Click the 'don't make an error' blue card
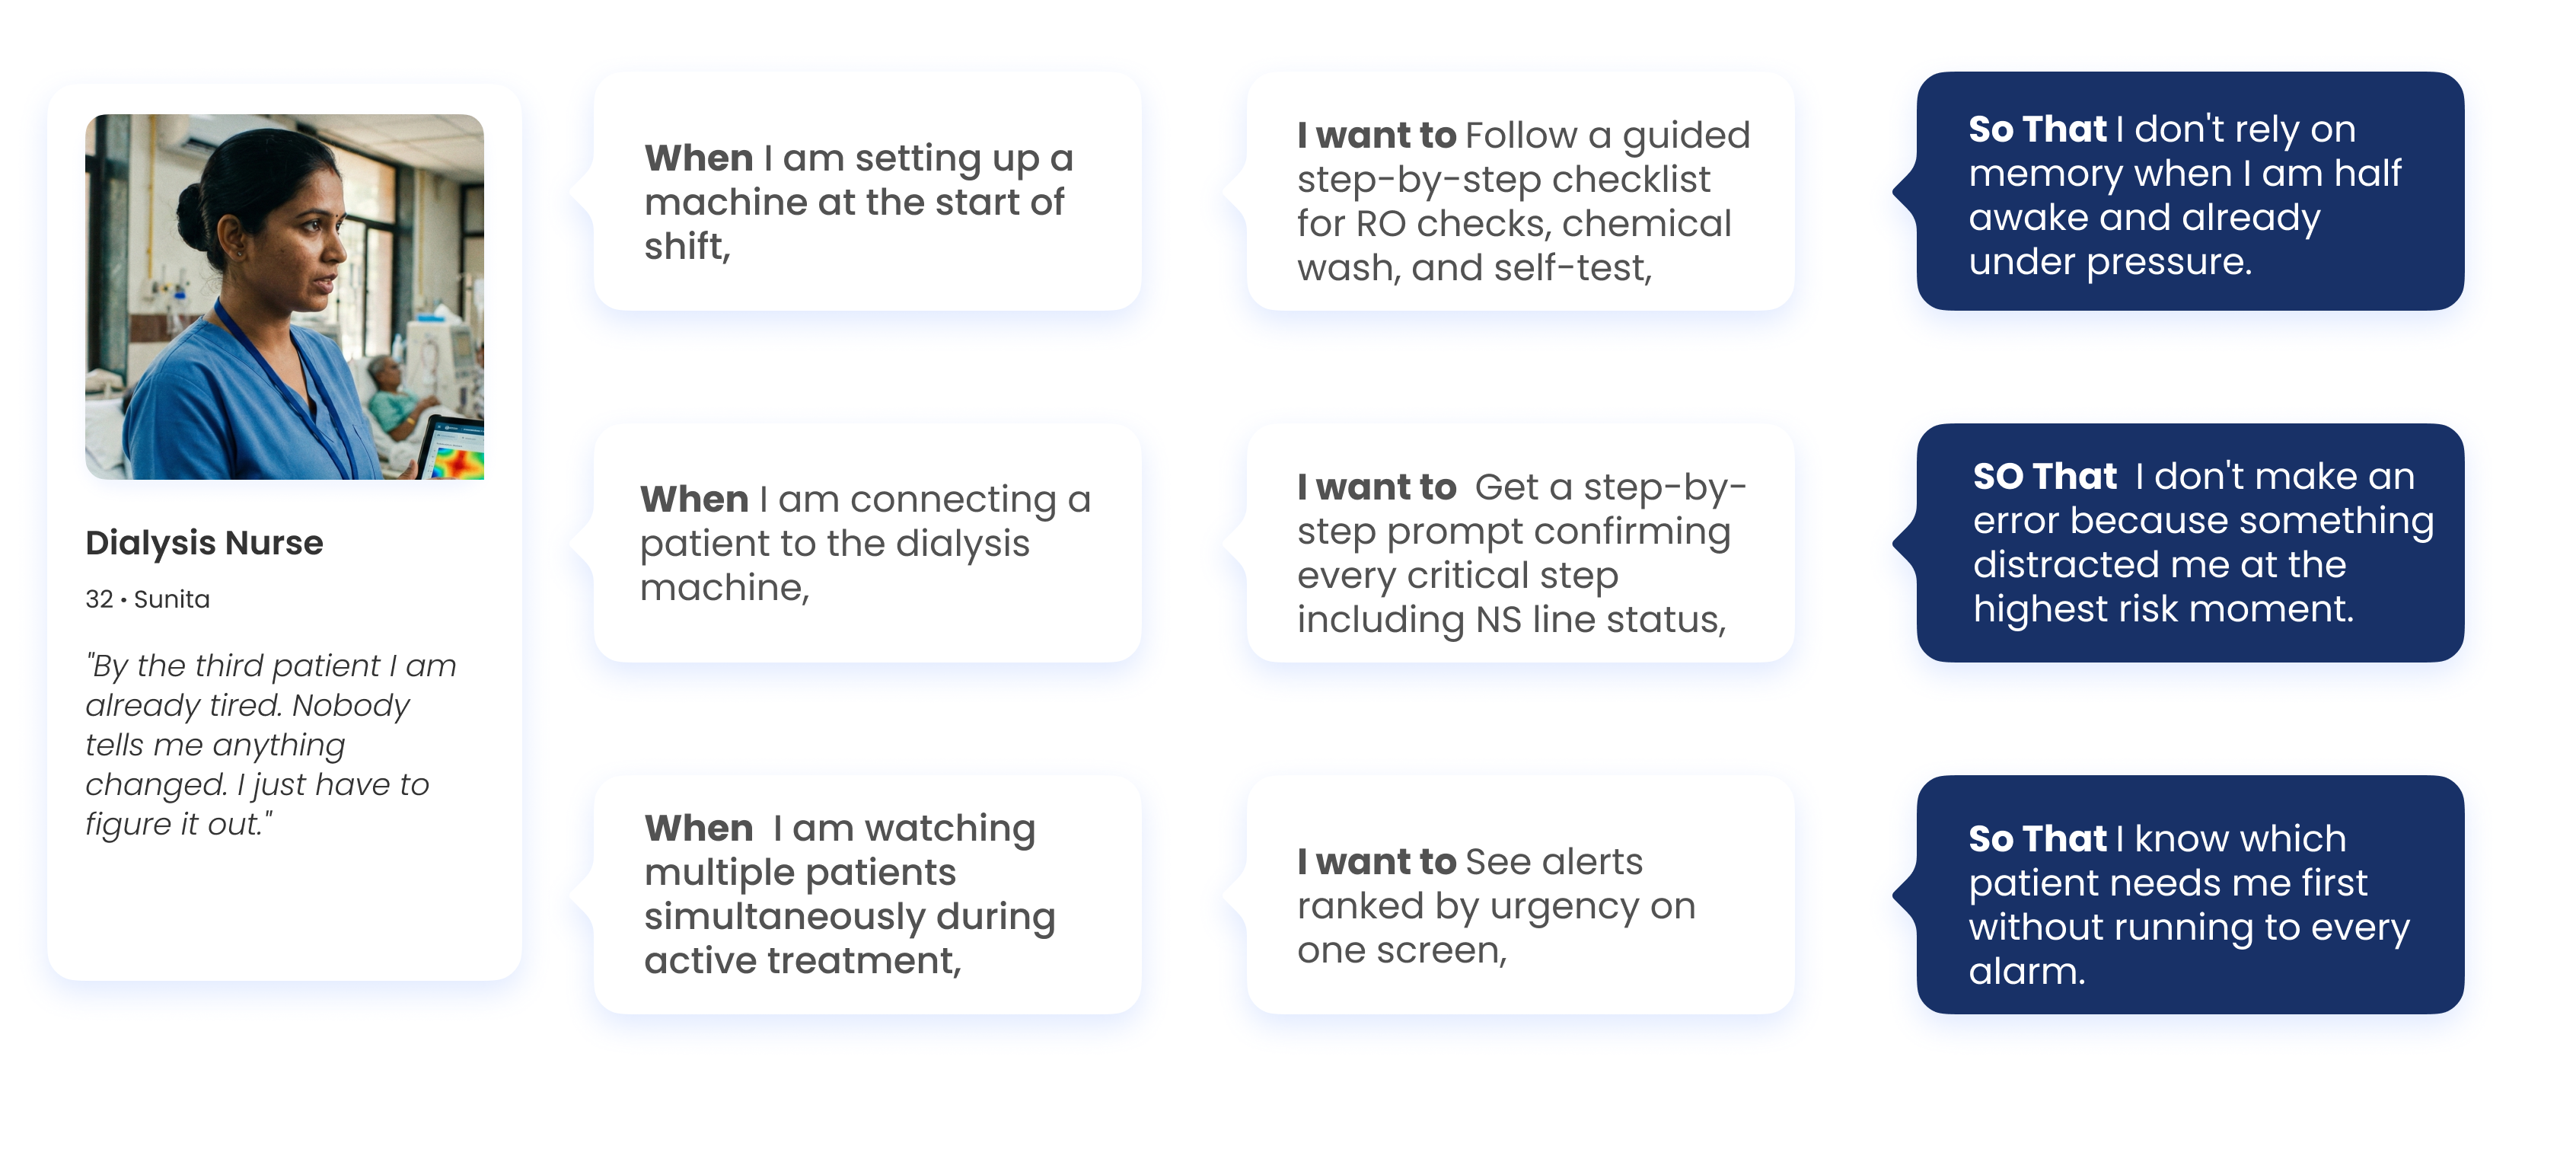This screenshot has height=1159, width=2576. [x=2190, y=543]
